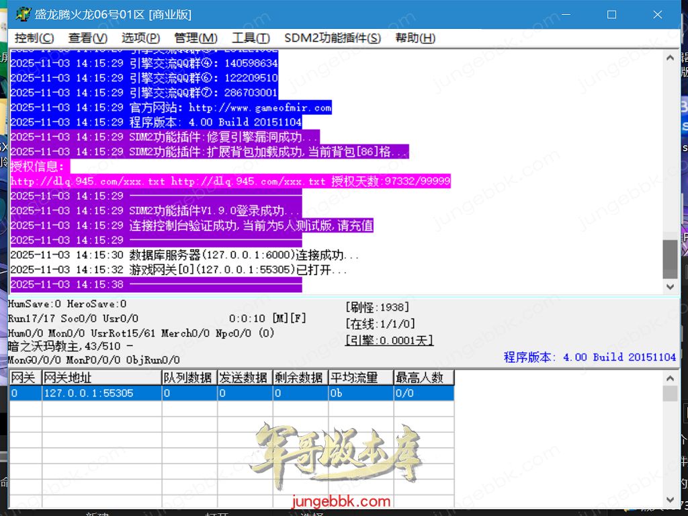
Task: Click the 引擎:0.0001天 status label
Action: click(389, 341)
